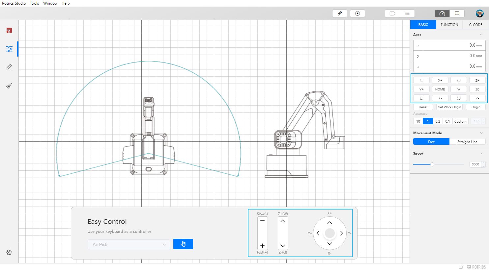Viewport: 489px width, 270px height.
Task: Move to the bottom-left corner position icon
Action: tap(421, 98)
